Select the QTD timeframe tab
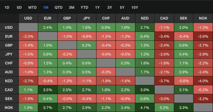This screenshot has width=213, height=112. pyautogui.click(x=59, y=7)
